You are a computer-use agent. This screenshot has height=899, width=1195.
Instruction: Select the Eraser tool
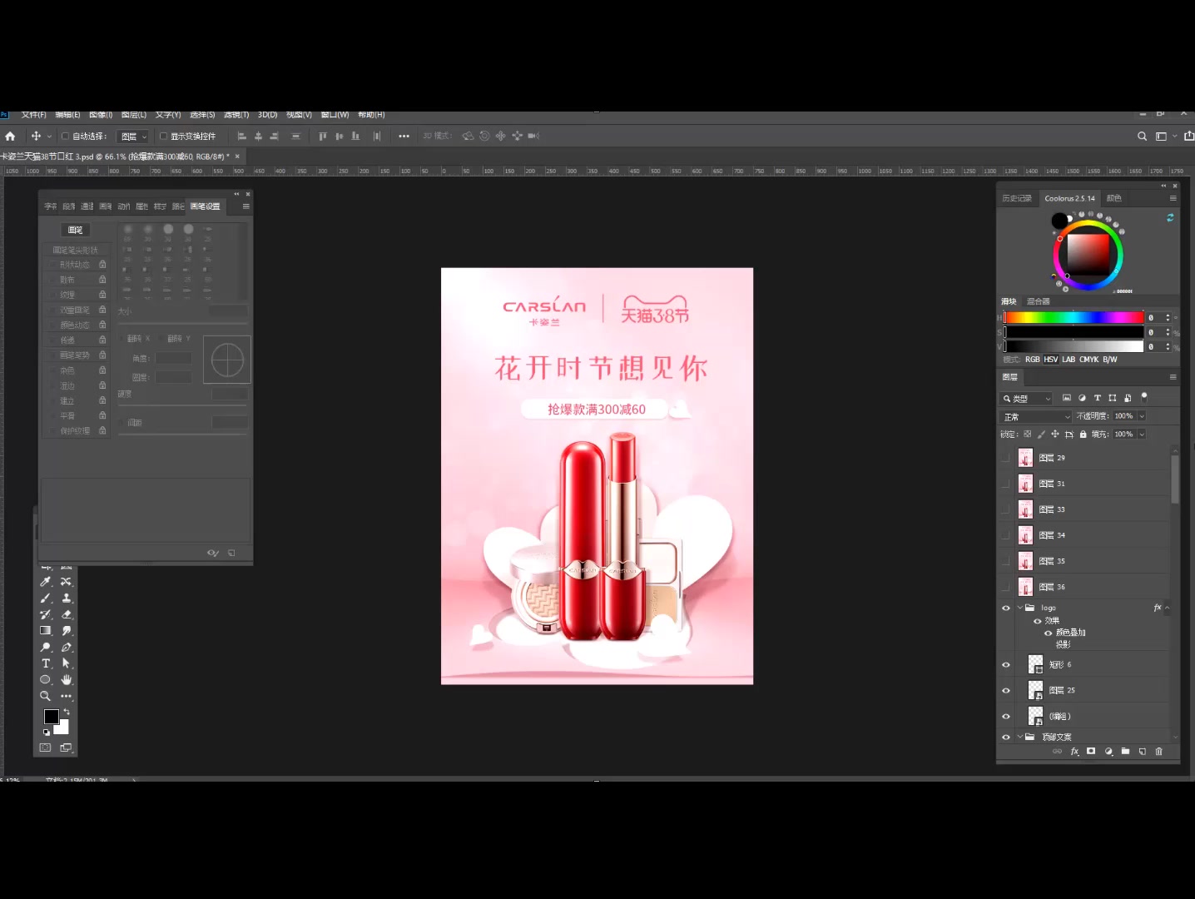coord(67,614)
